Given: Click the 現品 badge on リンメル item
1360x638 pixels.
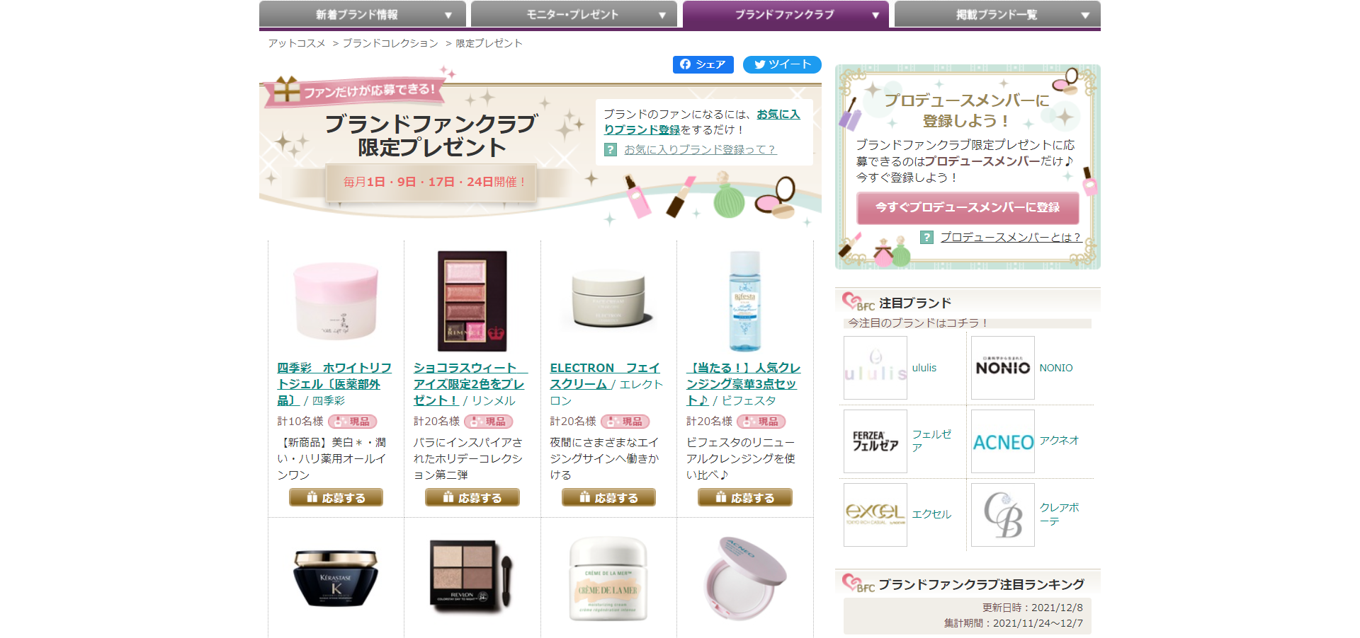Looking at the screenshot, I should [x=488, y=422].
